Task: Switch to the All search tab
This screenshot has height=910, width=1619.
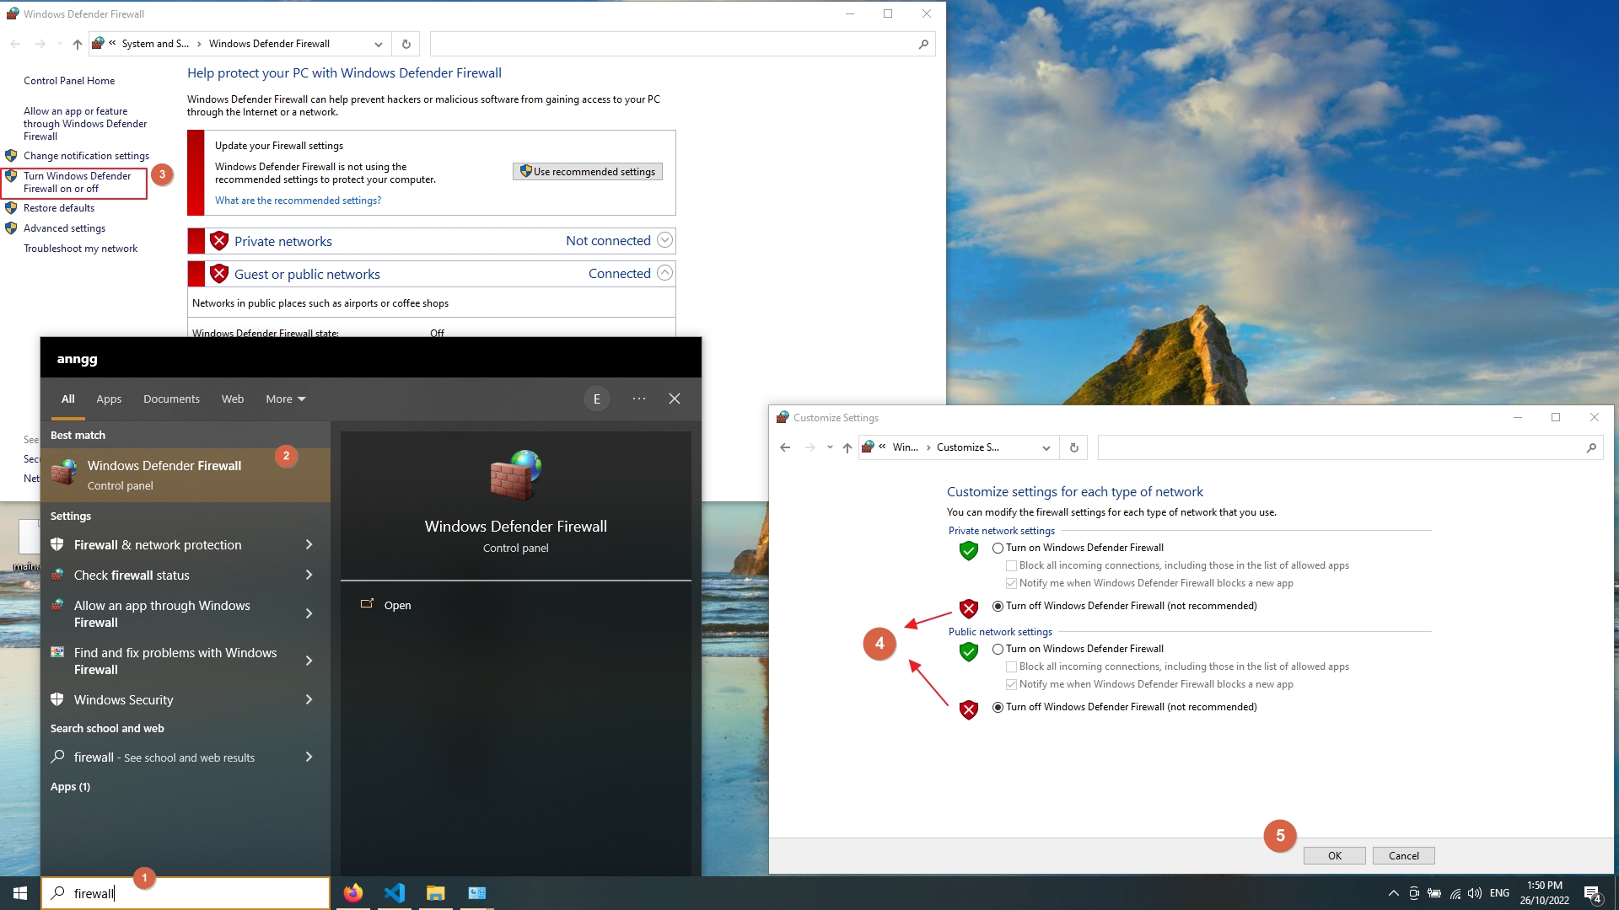Action: pyautogui.click(x=67, y=399)
